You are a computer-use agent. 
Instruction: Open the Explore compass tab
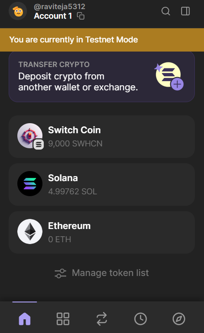tap(179, 318)
